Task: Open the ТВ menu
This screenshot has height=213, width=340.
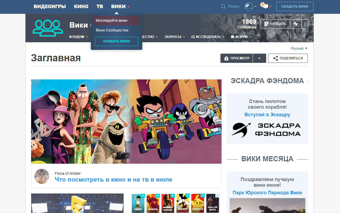Action: point(100,7)
